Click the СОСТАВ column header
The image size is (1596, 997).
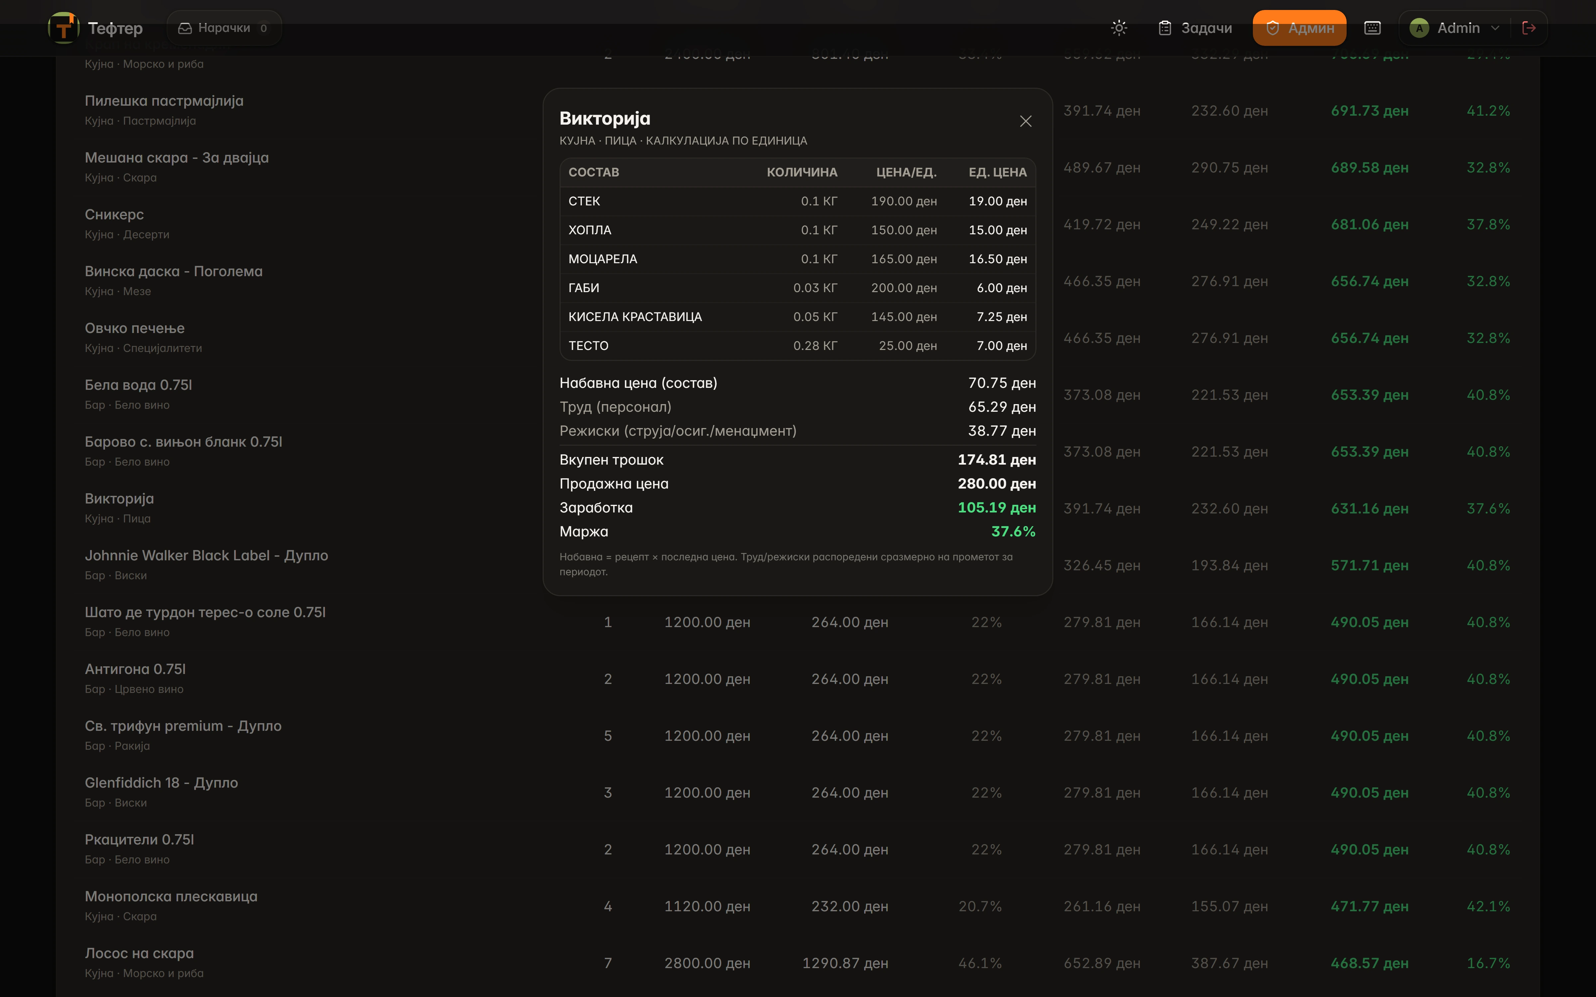[594, 172]
